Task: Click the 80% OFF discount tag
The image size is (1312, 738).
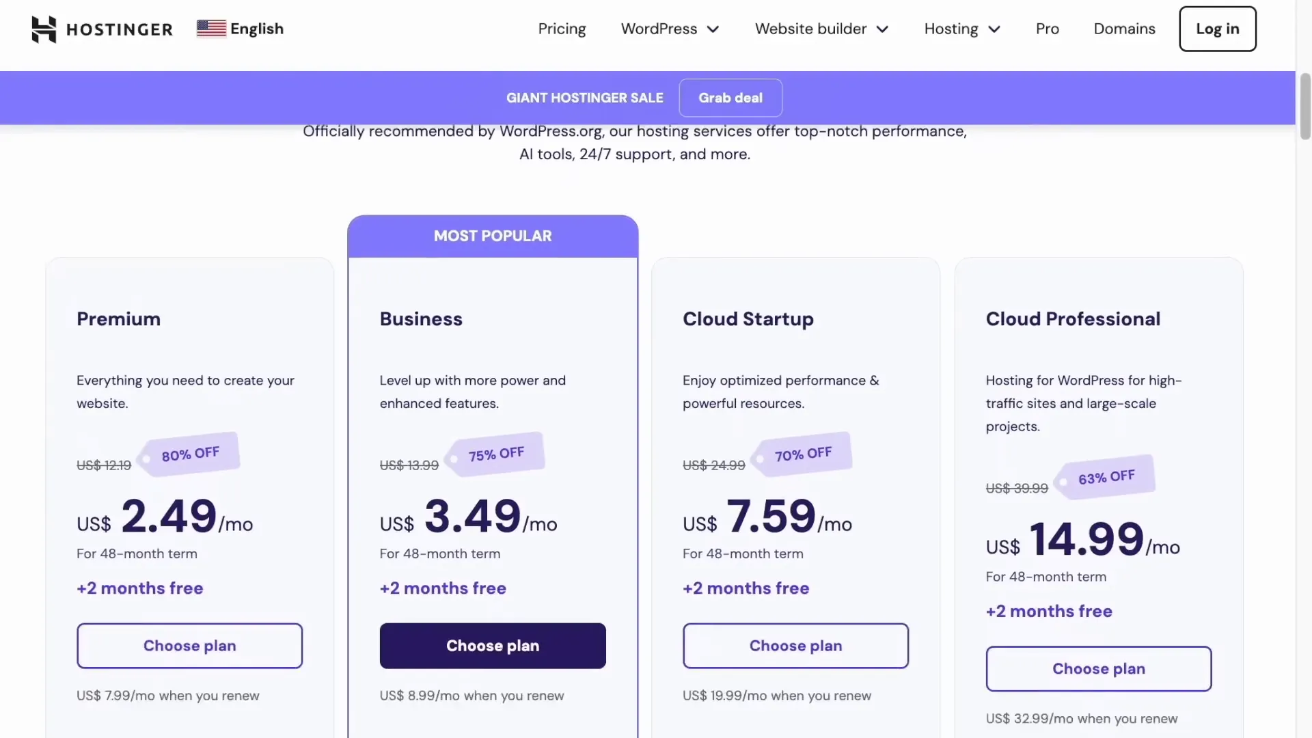Action: [x=189, y=454]
